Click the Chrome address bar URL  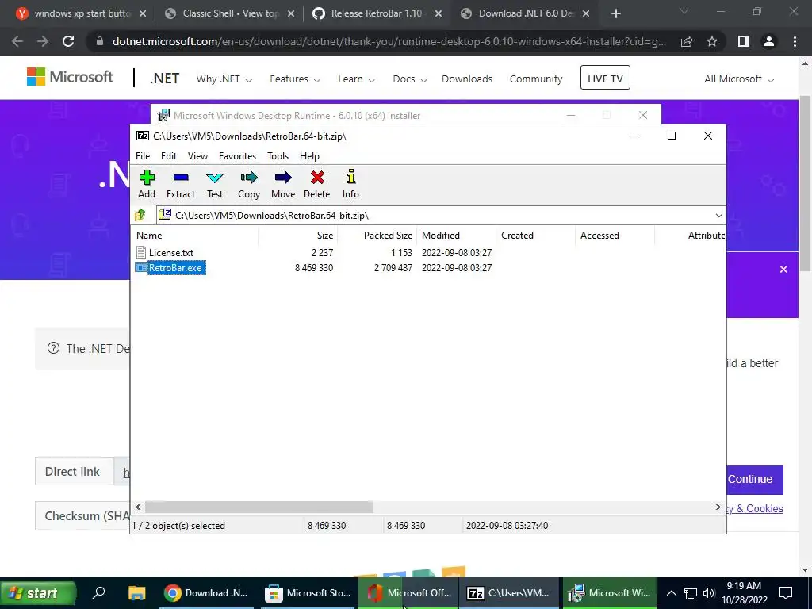pyautogui.click(x=389, y=41)
